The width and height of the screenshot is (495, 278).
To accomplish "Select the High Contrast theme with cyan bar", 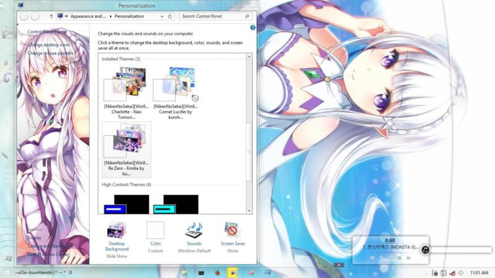I will coord(176,204).
